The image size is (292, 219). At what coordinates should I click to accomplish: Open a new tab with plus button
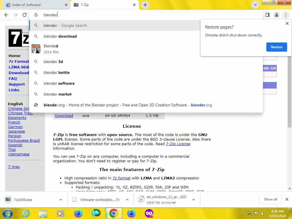pyautogui.click(x=145, y=5)
